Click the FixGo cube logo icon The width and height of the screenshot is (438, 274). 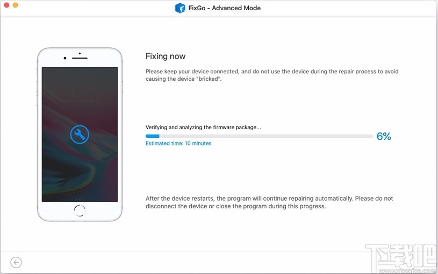coord(180,8)
